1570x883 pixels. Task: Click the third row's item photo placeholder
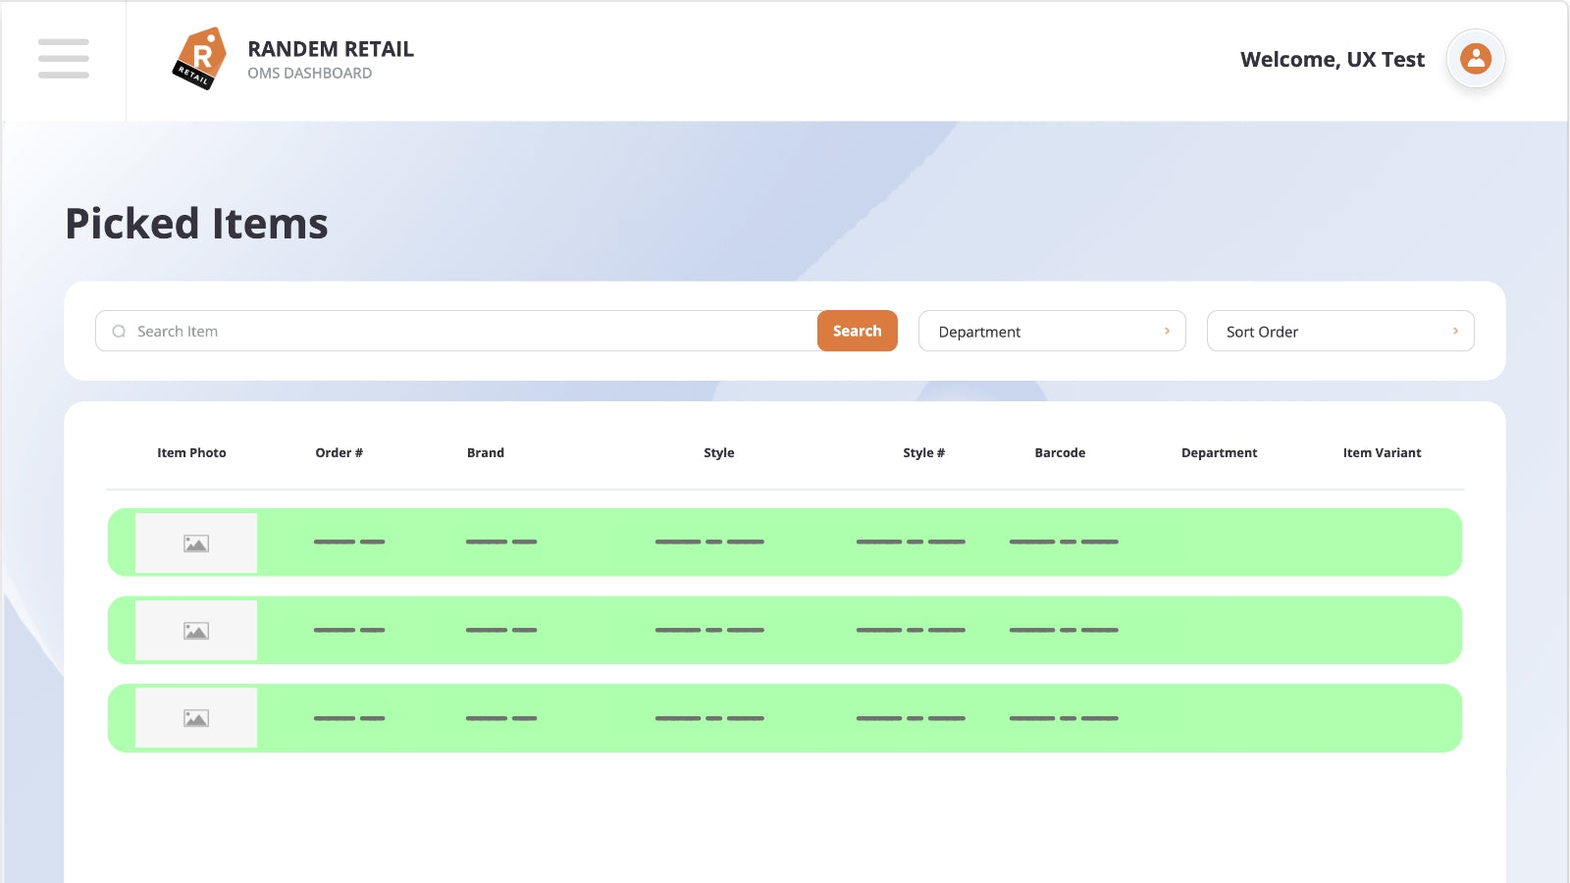point(196,718)
